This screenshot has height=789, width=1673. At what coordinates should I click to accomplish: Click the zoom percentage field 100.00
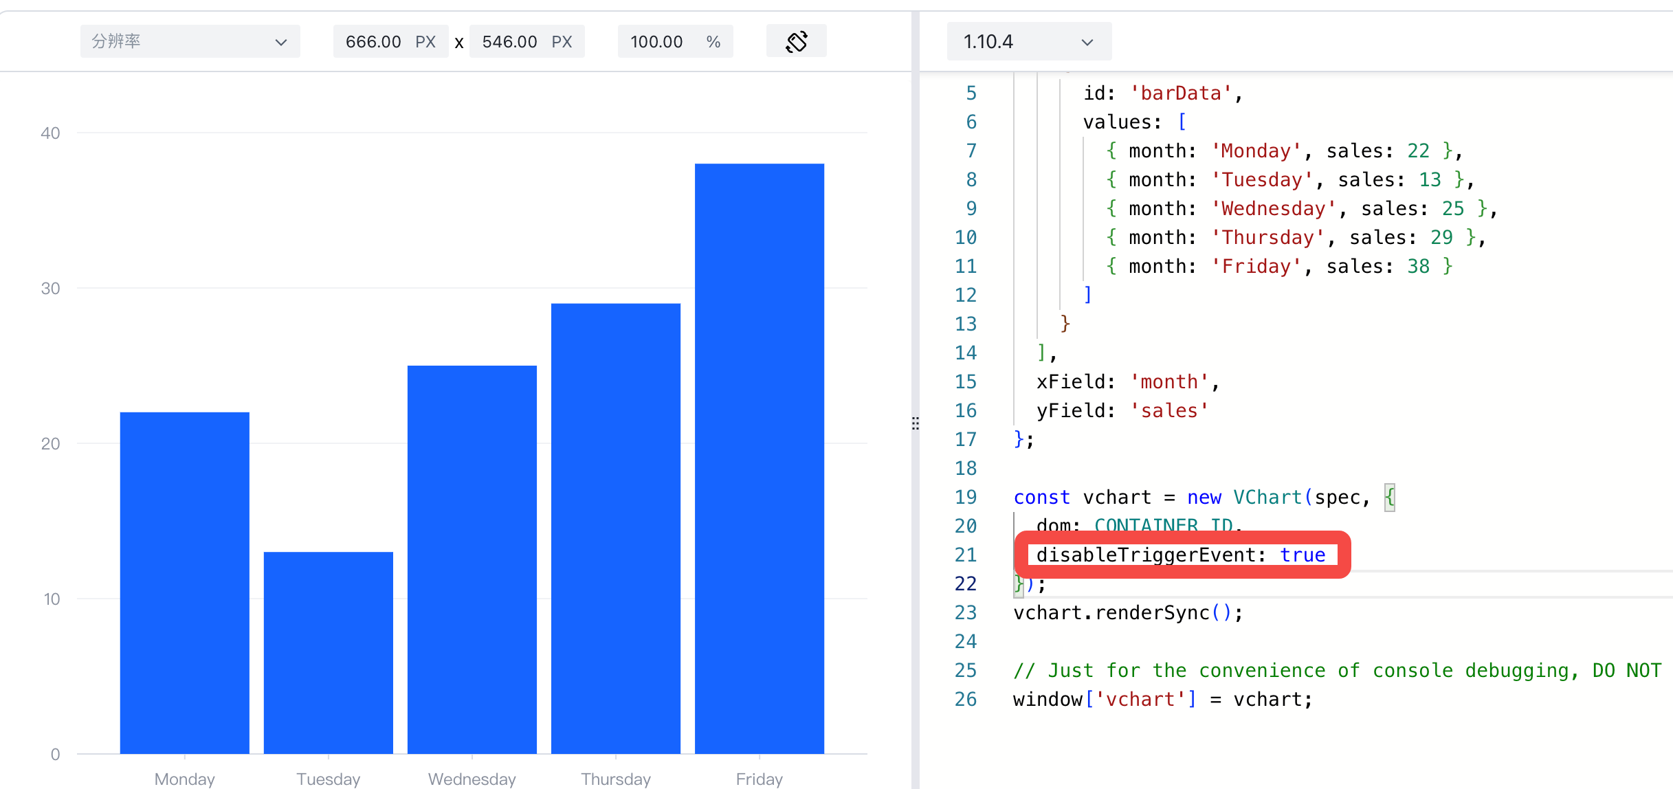(x=675, y=42)
